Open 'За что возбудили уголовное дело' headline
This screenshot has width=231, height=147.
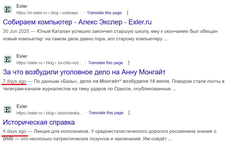[84, 72]
